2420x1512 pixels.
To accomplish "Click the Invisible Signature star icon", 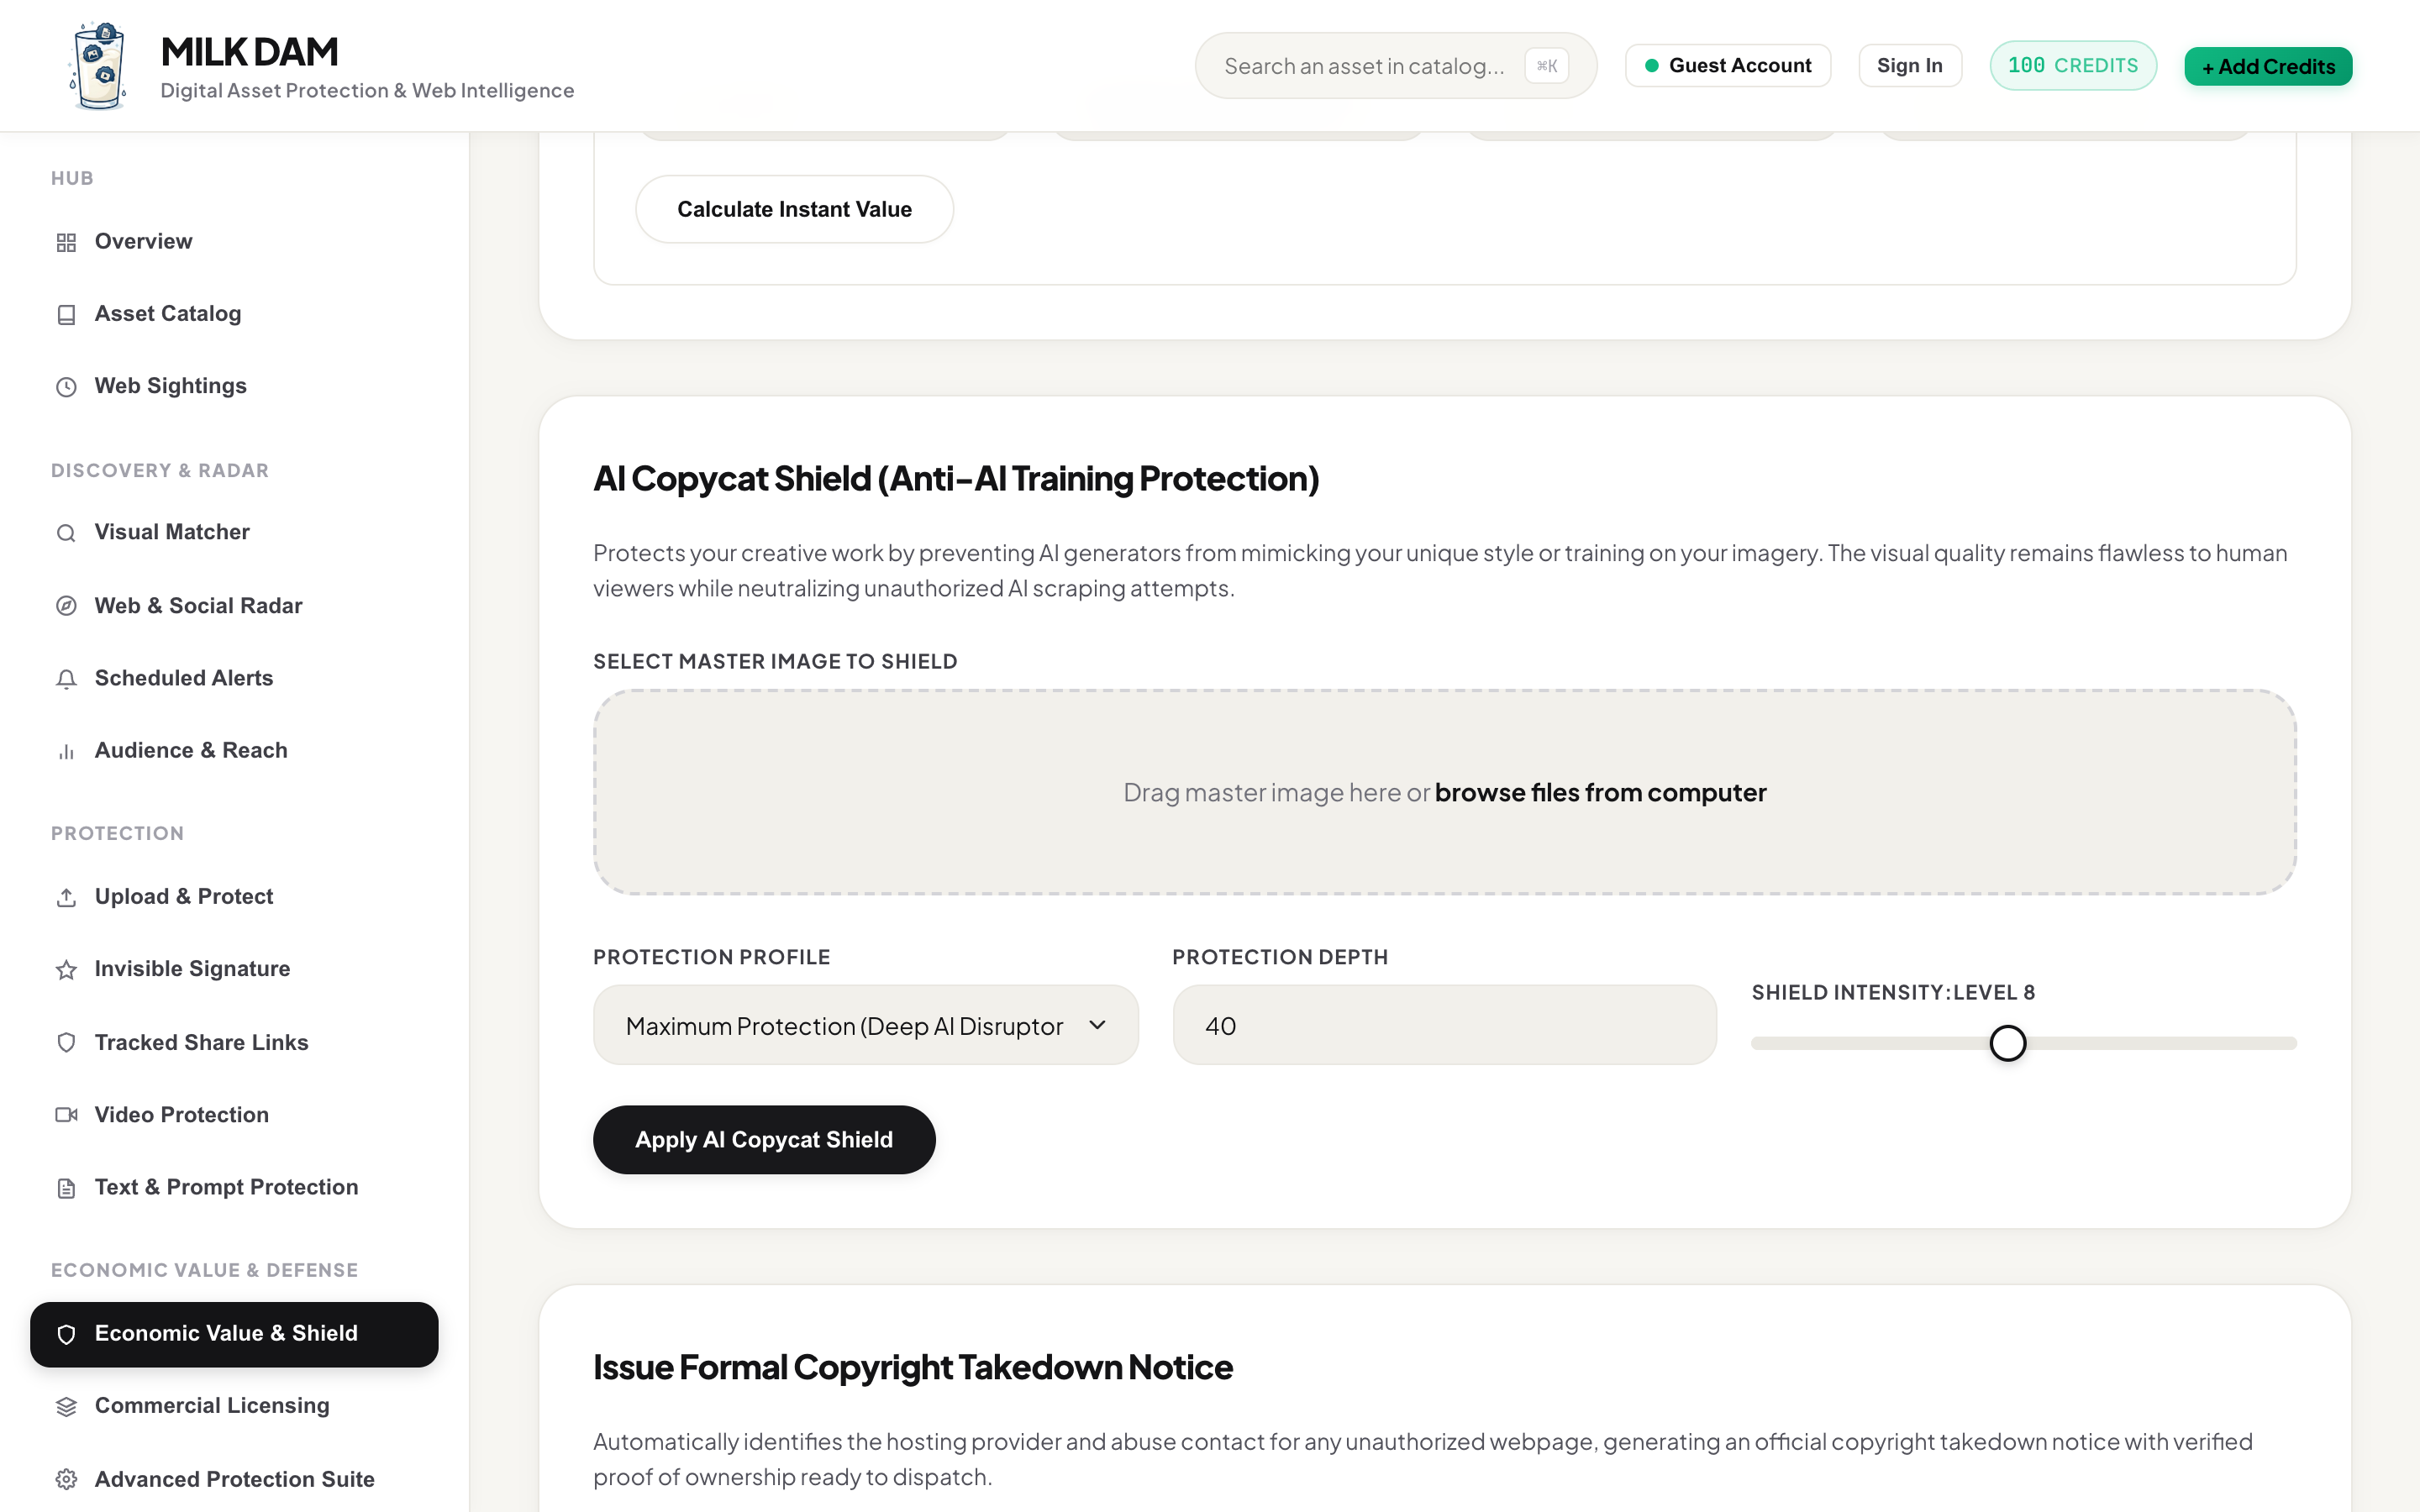I will (x=66, y=969).
